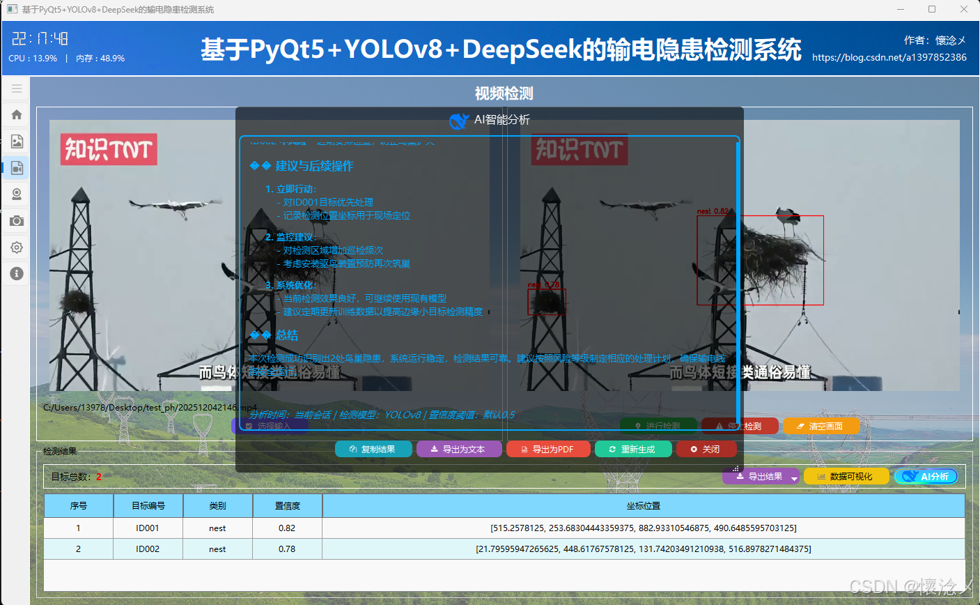The image size is (980, 605).
Task: Open the hamburger menu in the sidebar
Action: pos(17,89)
